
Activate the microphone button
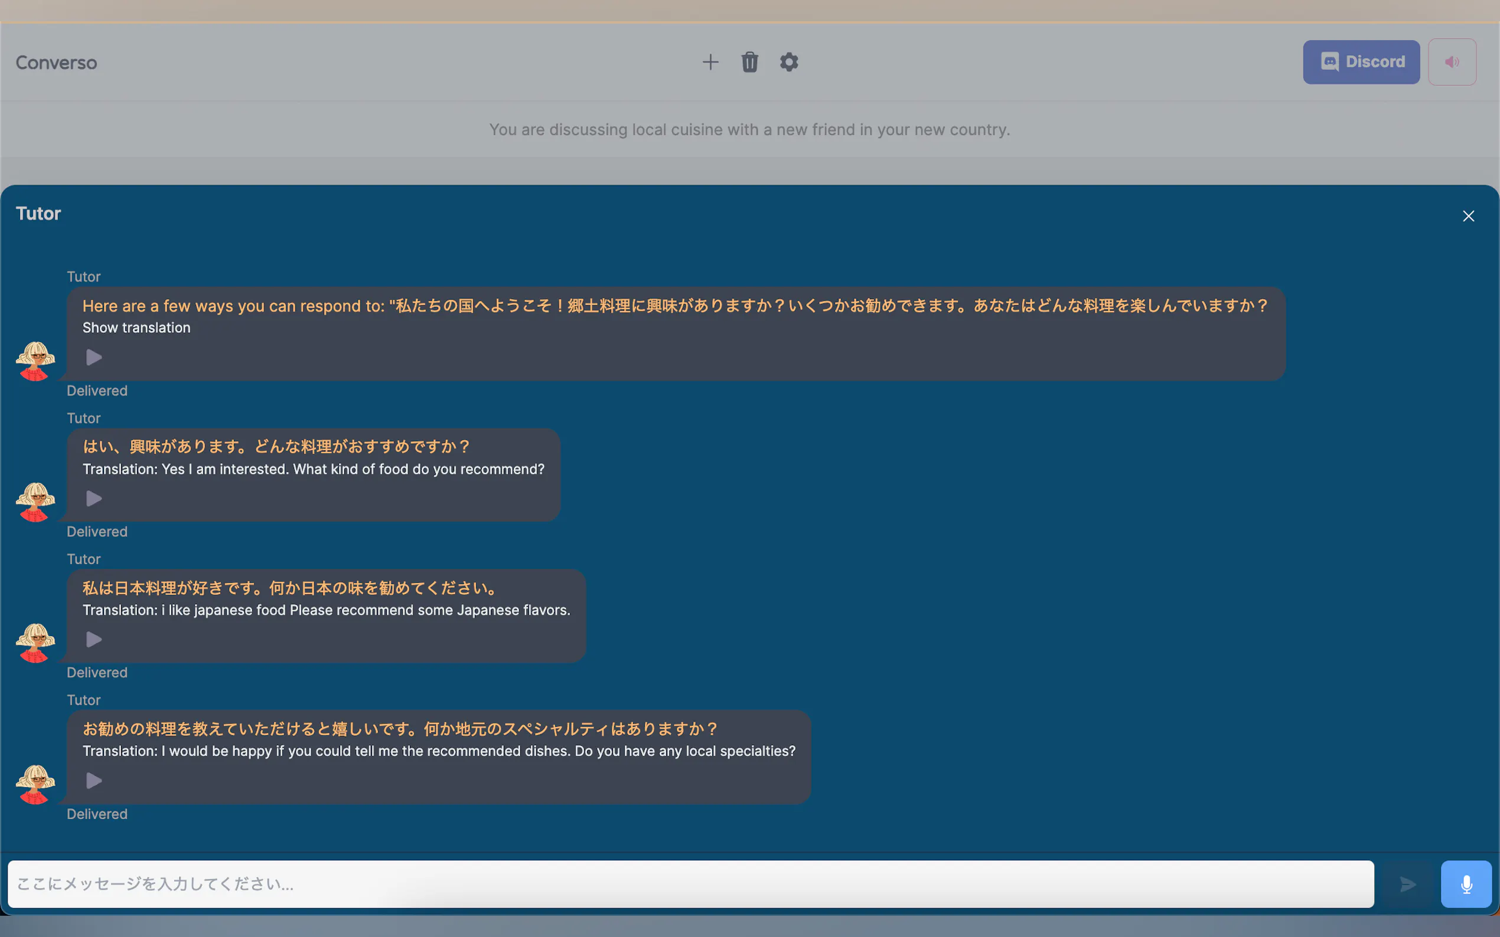coord(1466,884)
